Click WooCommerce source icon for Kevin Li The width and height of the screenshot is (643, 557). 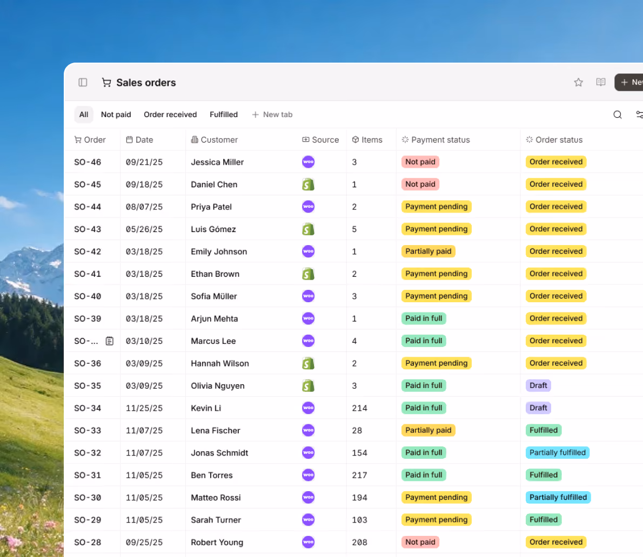click(x=309, y=408)
